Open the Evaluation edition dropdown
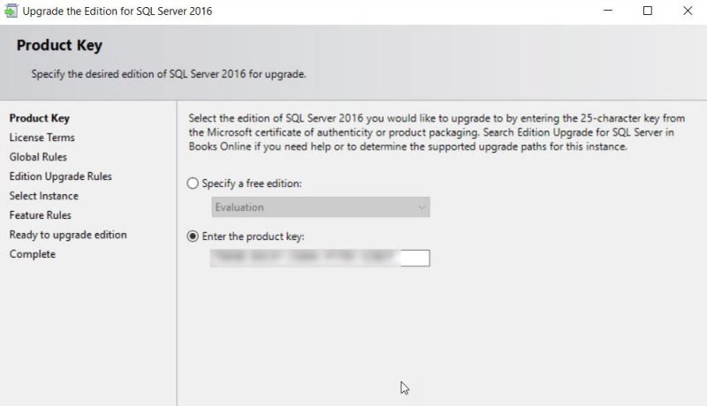 click(321, 207)
